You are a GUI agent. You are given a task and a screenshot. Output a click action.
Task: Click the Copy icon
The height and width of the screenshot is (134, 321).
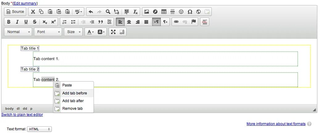pos(41,12)
